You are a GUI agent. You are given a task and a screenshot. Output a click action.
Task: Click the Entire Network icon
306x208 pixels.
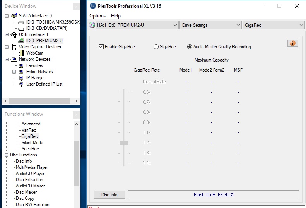tap(21, 72)
